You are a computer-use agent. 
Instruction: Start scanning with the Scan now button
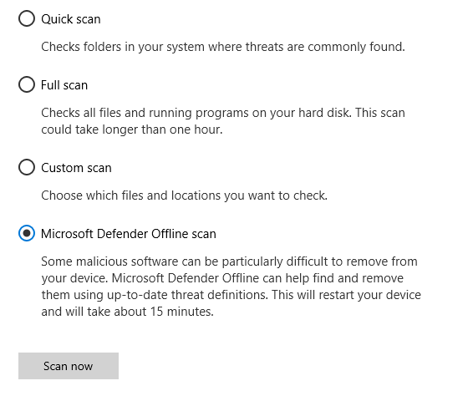69,366
